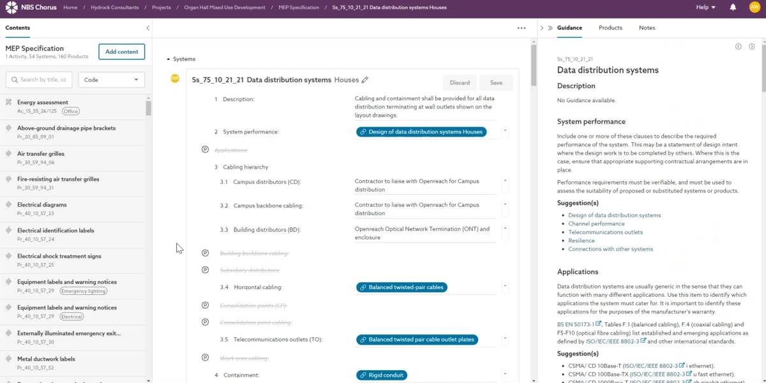This screenshot has height=383, width=766.
Task: Switch to the Notes tab
Action: 647,28
